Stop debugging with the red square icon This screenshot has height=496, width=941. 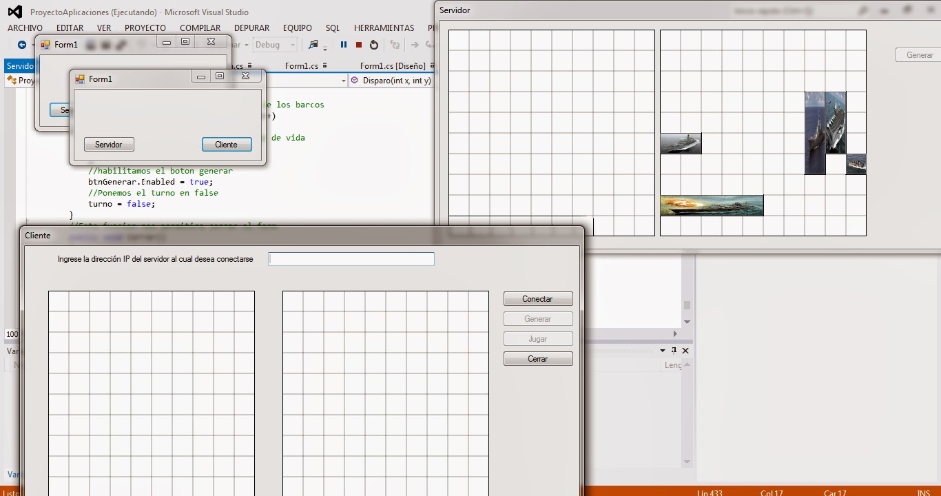pyautogui.click(x=359, y=45)
